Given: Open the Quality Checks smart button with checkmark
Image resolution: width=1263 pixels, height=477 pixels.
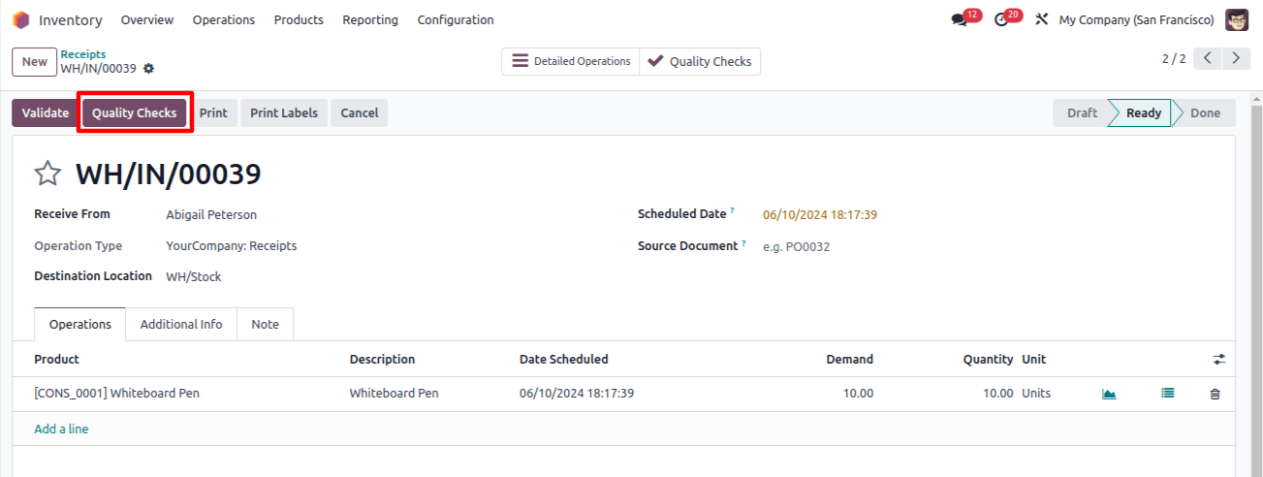Looking at the screenshot, I should (x=701, y=61).
